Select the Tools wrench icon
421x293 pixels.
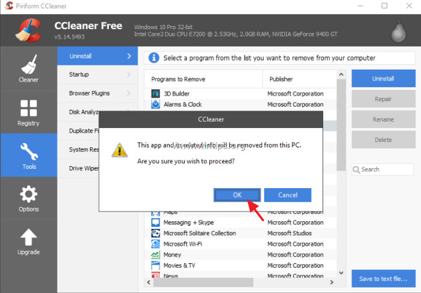[28, 151]
